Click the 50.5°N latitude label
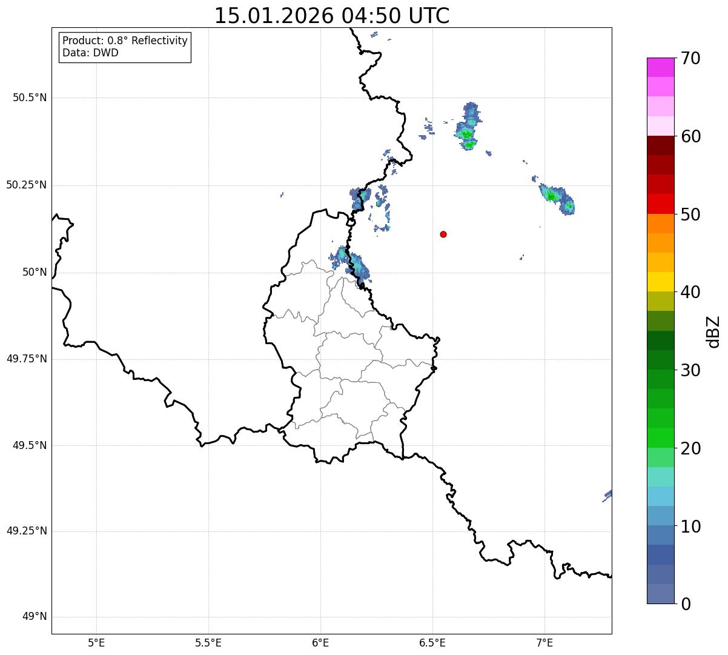The width and height of the screenshot is (728, 655). pos(30,98)
